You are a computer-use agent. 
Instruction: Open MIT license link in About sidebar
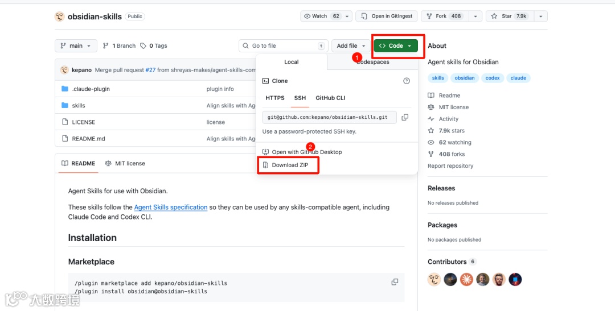coord(448,107)
